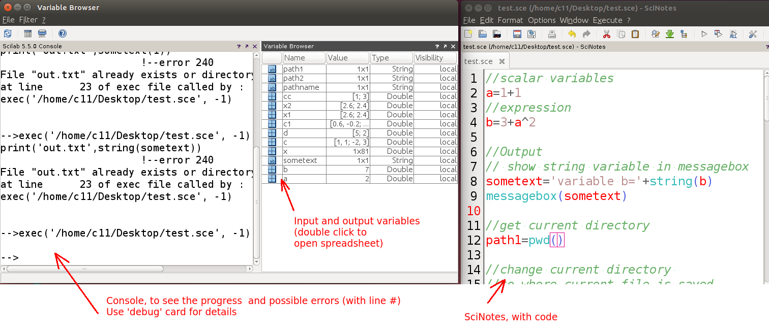769x334 pixels.
Task: Open the Execute menu in SciNotes
Action: click(608, 20)
